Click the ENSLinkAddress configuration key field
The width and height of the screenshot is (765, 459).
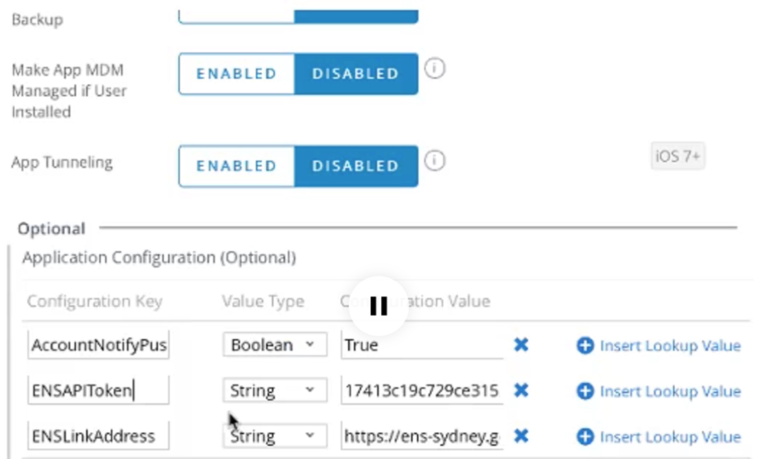coord(98,436)
